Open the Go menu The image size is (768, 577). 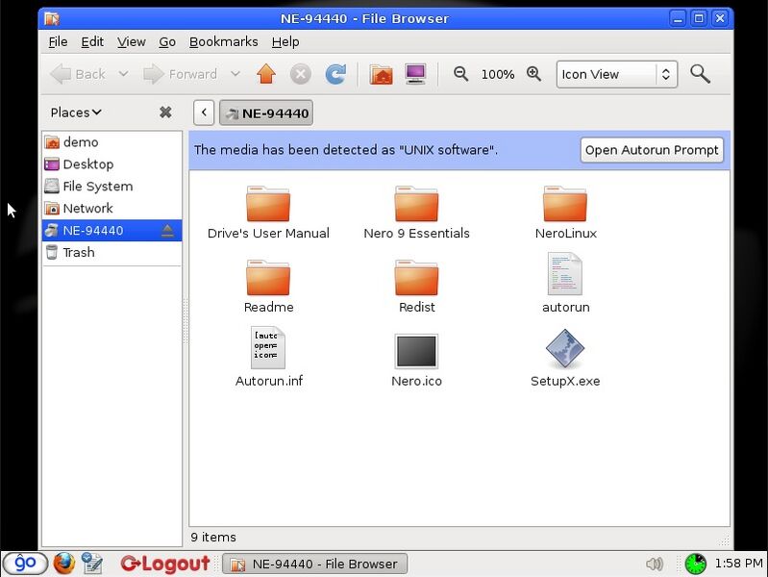coord(167,42)
